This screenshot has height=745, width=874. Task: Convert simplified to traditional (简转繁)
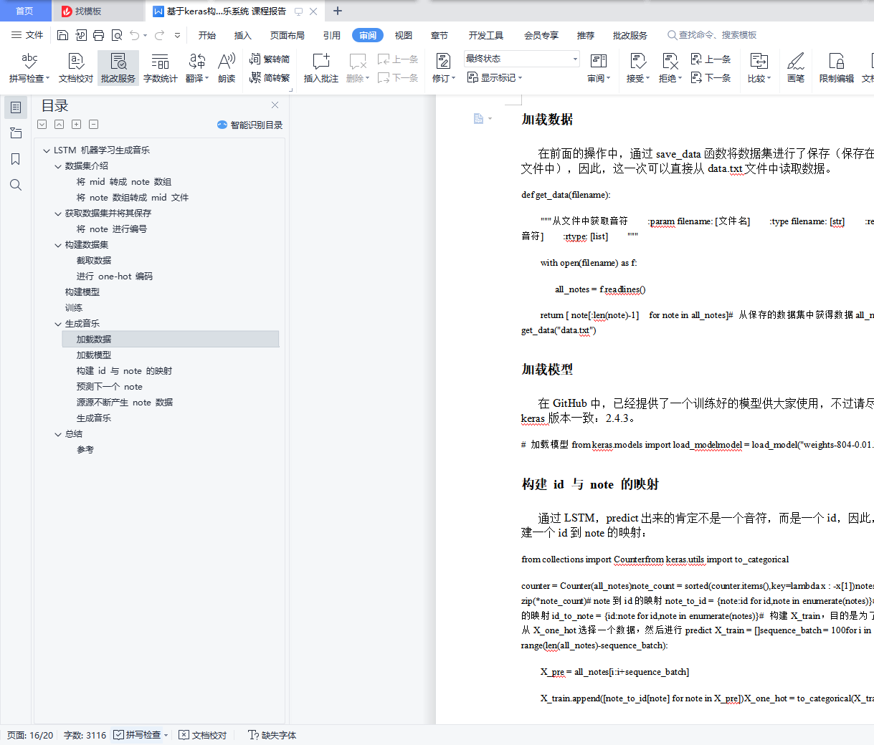tap(270, 77)
